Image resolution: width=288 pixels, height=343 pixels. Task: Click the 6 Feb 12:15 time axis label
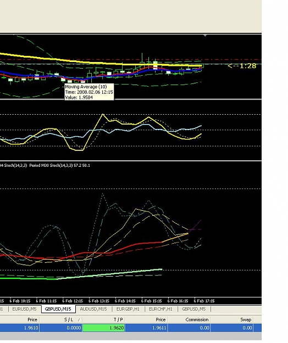tap(73, 301)
